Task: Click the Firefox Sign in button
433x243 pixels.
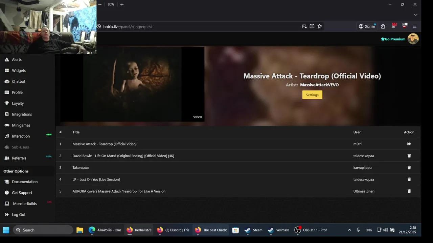Action: (x=367, y=26)
